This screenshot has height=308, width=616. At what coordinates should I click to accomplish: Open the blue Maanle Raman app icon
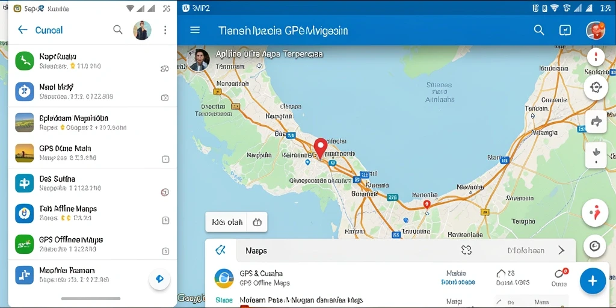[24, 275]
